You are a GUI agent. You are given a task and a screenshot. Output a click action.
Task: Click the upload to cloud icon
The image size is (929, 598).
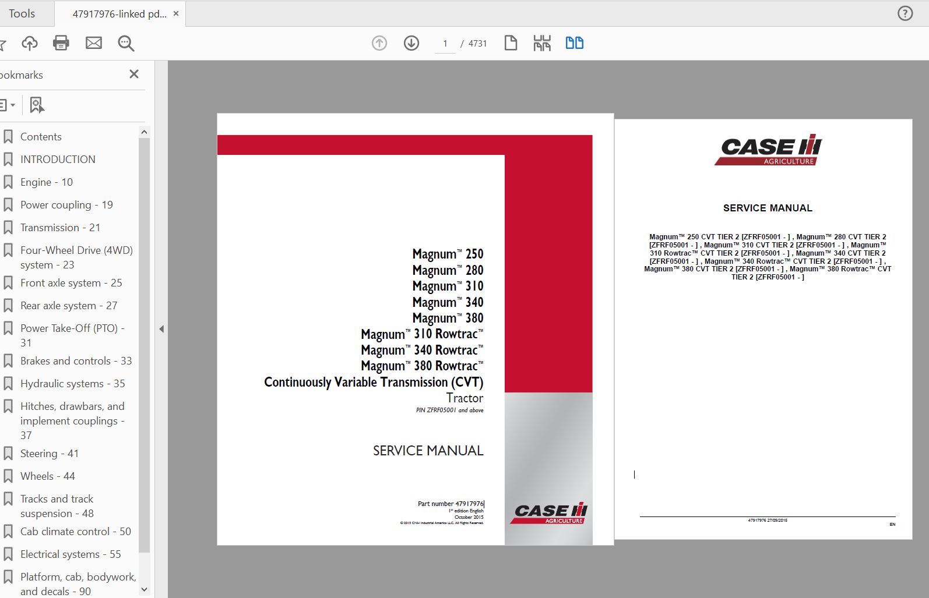coord(29,43)
